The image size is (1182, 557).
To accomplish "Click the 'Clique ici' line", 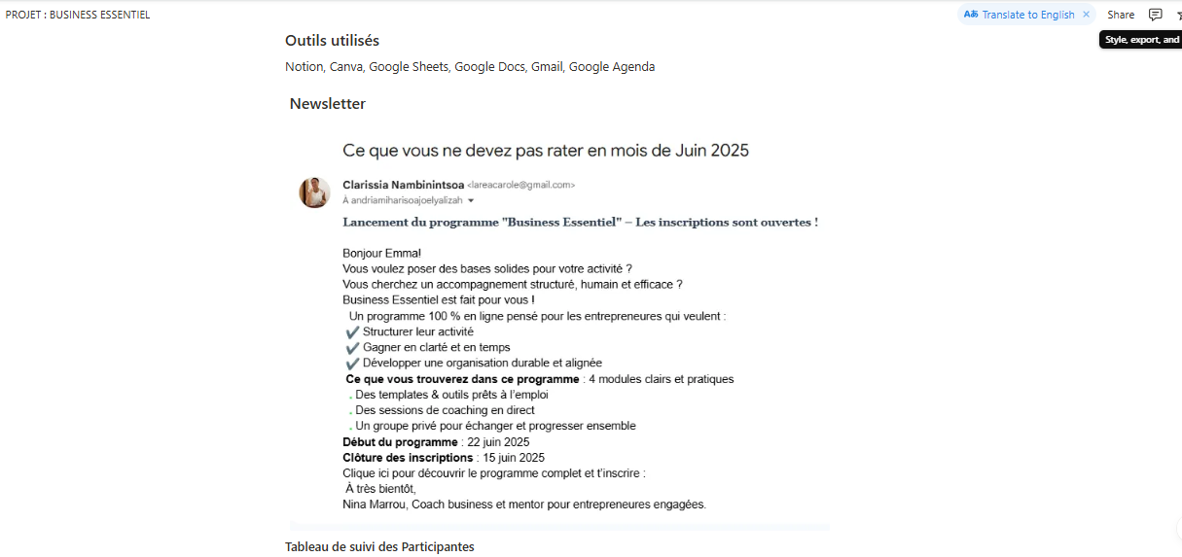I will (x=494, y=473).
